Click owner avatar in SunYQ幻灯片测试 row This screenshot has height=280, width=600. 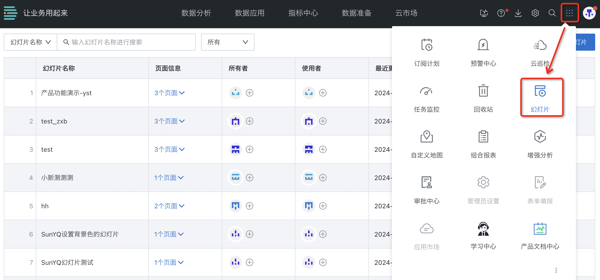235,262
